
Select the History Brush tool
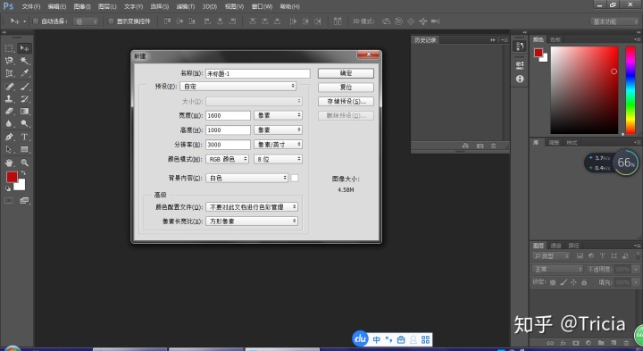point(25,99)
